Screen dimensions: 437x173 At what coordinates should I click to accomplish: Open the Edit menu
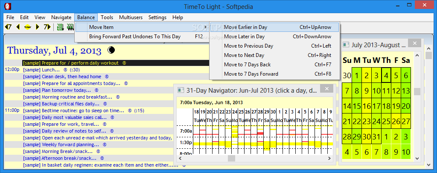(24, 17)
